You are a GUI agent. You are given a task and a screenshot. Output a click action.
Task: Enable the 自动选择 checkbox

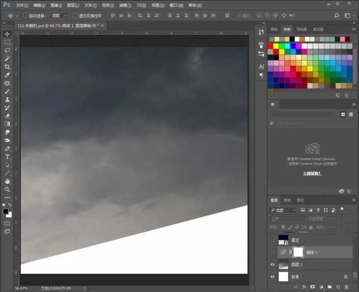pyautogui.click(x=25, y=15)
